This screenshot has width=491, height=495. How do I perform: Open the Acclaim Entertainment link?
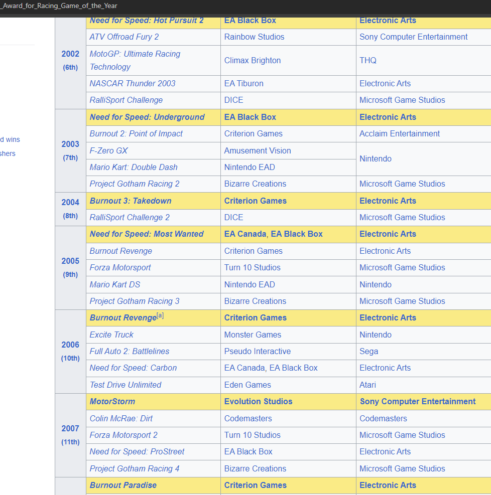399,134
